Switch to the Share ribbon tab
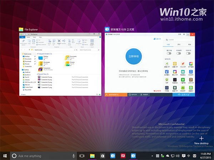The width and height of the screenshot is (214, 160). [34, 37]
